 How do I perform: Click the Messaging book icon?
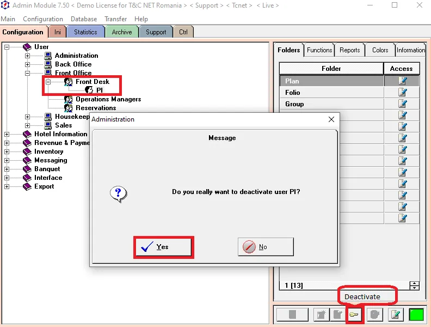tap(27, 160)
